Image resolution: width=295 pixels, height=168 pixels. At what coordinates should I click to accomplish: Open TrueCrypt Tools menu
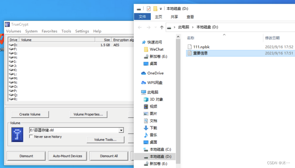[x=66, y=31]
